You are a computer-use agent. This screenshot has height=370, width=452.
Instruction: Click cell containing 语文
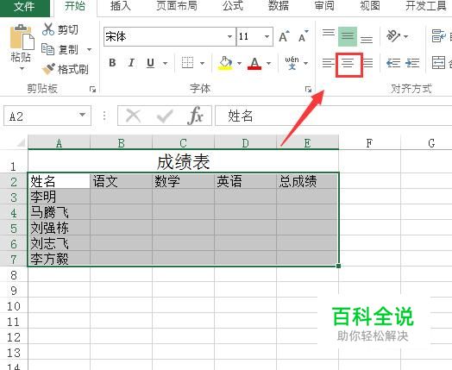click(x=121, y=181)
